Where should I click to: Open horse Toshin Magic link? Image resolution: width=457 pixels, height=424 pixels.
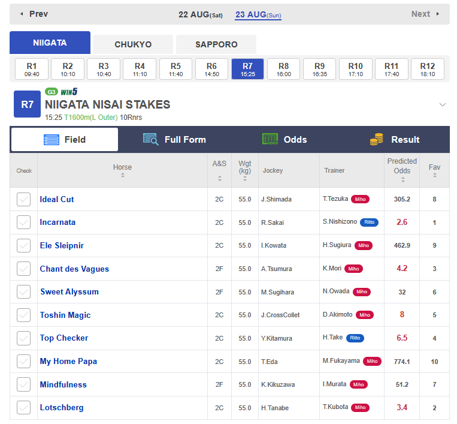pyautogui.click(x=65, y=315)
